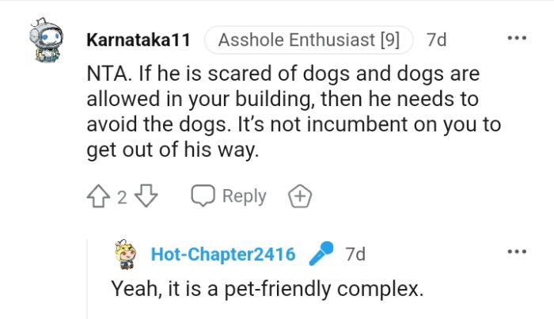554x319 pixels.
Task: Click the vote count number 2
Action: pos(122,196)
